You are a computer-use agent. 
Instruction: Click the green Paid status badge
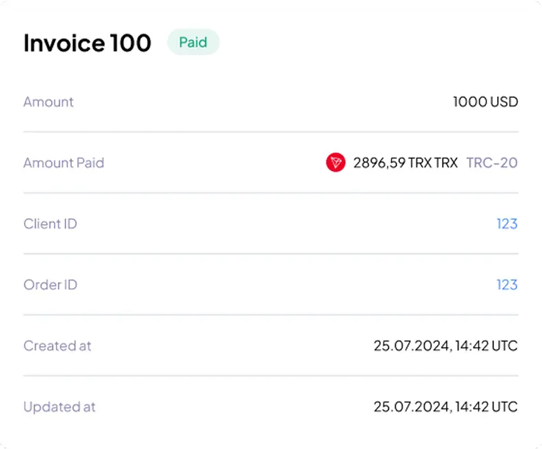click(x=193, y=42)
